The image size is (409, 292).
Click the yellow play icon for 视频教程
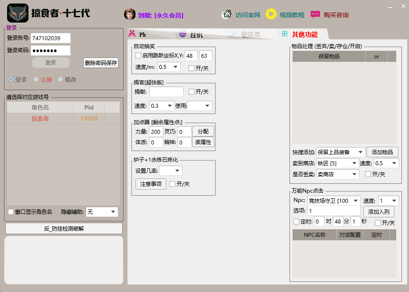271,14
